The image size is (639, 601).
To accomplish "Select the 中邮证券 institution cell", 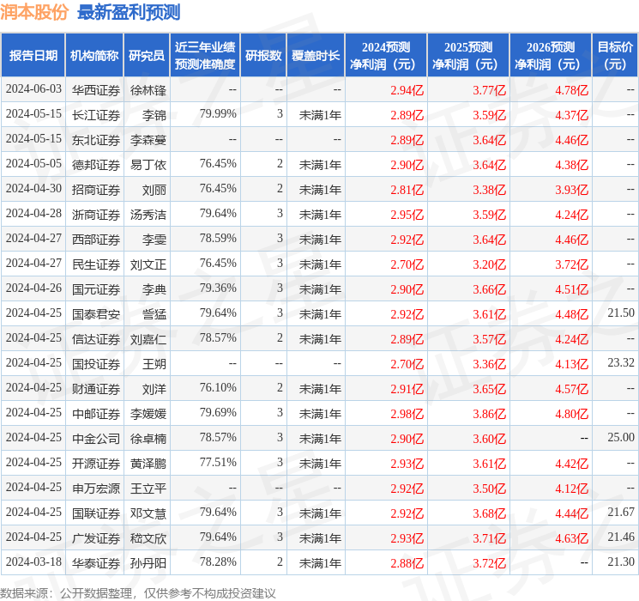I will 96,414.
